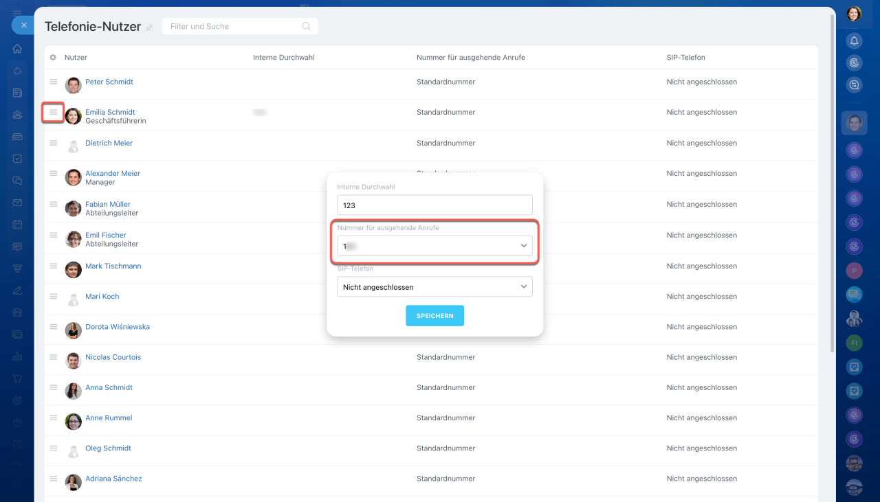This screenshot has width=880, height=502.
Task: Click the Interne Durchwahl input field
Action: tap(434, 205)
